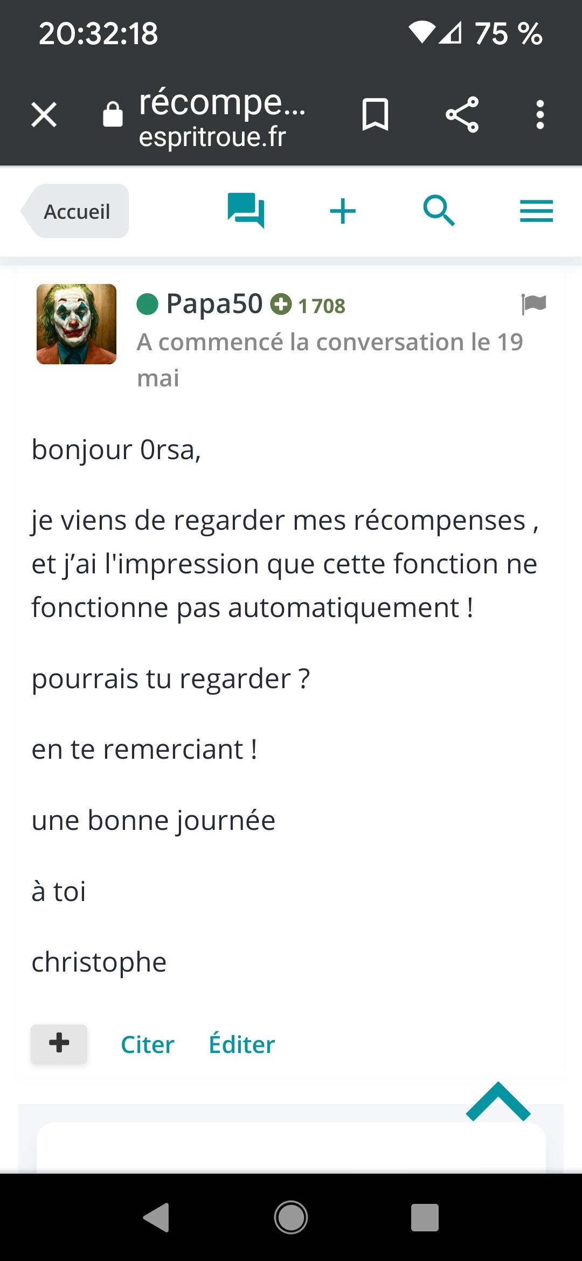Viewport: 582px width, 1261px height.
Task: Tap the Android home button
Action: [x=291, y=1217]
